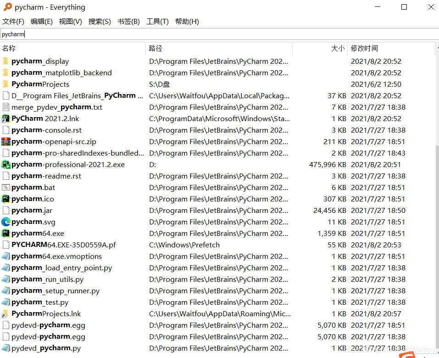Sort results by 修改时间 column header

[x=391, y=49]
